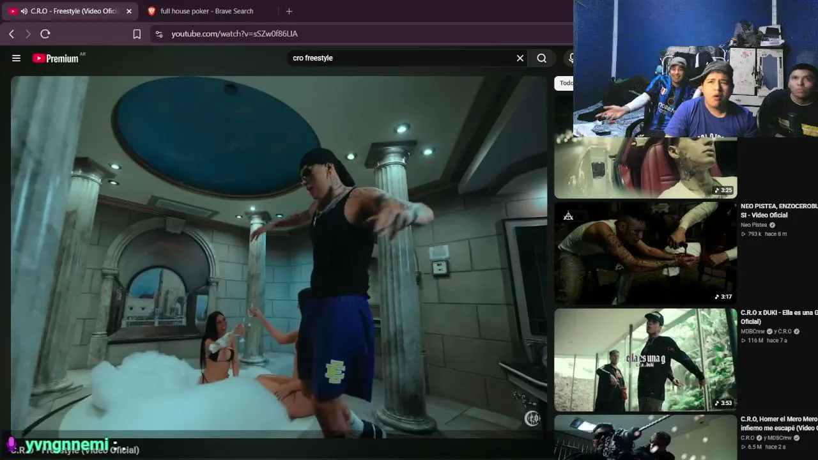
Task: Clear the 'cro freestyle' search text
Action: coord(520,58)
